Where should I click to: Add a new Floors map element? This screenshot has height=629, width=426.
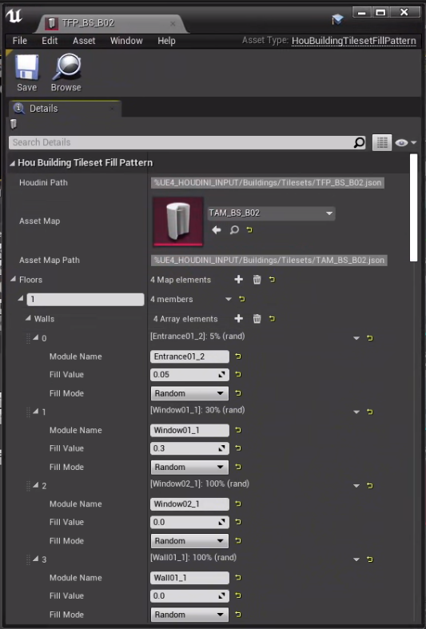(x=239, y=279)
